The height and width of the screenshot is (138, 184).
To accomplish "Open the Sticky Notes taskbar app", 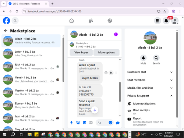I will pos(36,134).
